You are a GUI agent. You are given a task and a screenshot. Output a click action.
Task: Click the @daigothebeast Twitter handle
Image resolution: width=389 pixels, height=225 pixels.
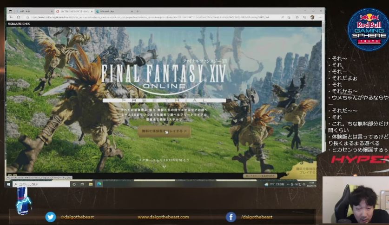coord(77,217)
